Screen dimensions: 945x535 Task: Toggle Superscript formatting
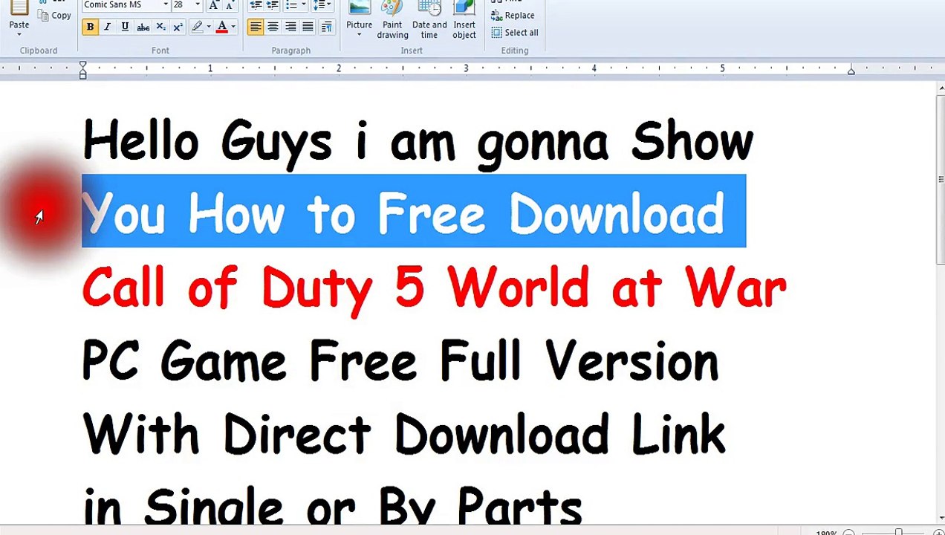coord(178,27)
